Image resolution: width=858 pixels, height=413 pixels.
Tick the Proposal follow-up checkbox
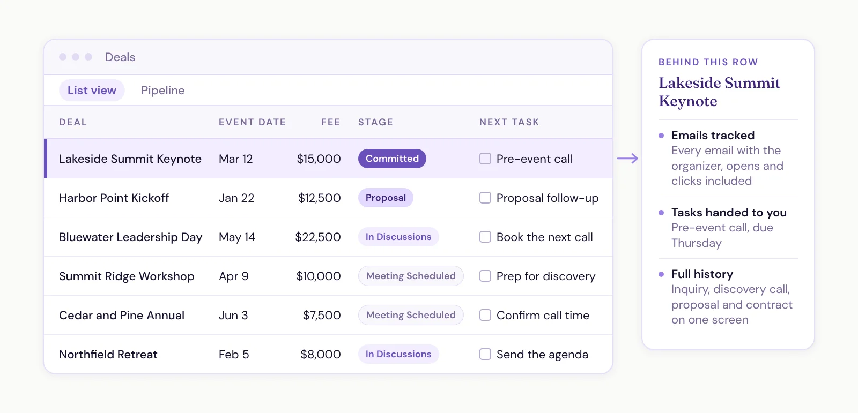[485, 198]
